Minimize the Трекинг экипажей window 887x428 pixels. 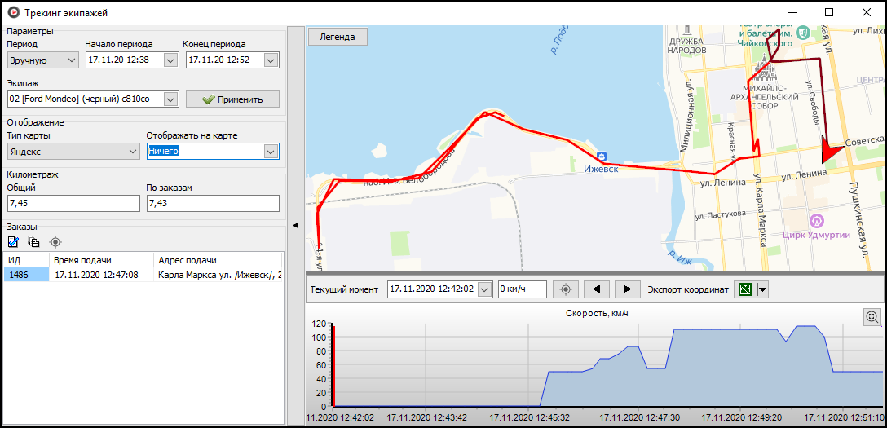pyautogui.click(x=794, y=12)
